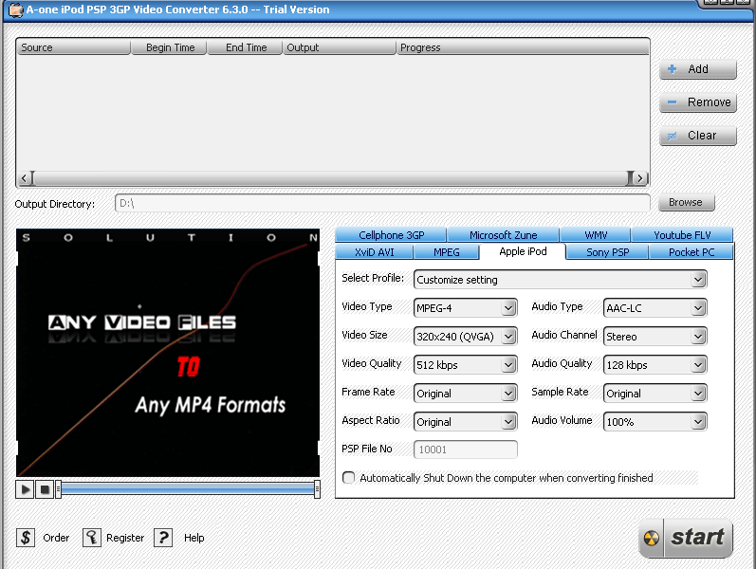This screenshot has width=756, height=569.
Task: Switch to the Microsoft Zune tab
Action: point(503,235)
